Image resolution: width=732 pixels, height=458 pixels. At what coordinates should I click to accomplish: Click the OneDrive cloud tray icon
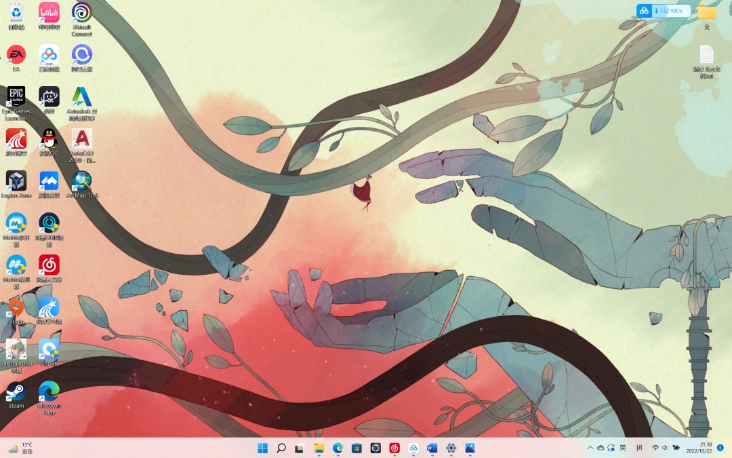pyautogui.click(x=601, y=448)
